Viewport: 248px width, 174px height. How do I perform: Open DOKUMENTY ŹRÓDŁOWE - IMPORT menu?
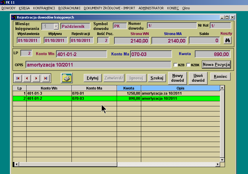[109, 8]
